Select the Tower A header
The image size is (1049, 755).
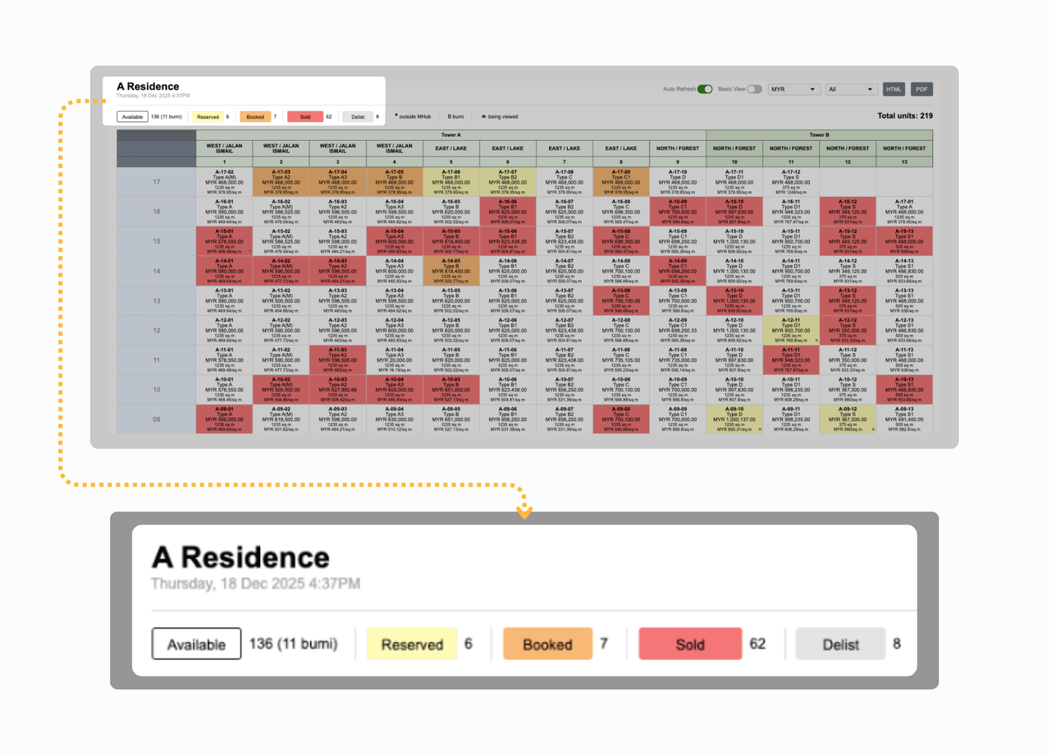coord(451,135)
